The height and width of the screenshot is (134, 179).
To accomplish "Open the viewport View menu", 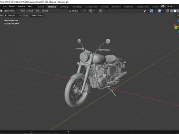I will 22,11.
